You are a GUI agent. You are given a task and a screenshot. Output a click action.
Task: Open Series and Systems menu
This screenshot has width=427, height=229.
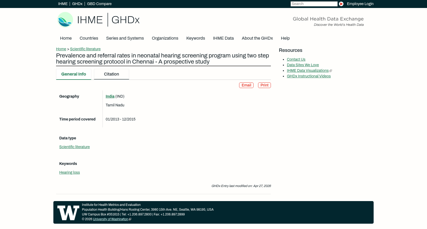125,38
